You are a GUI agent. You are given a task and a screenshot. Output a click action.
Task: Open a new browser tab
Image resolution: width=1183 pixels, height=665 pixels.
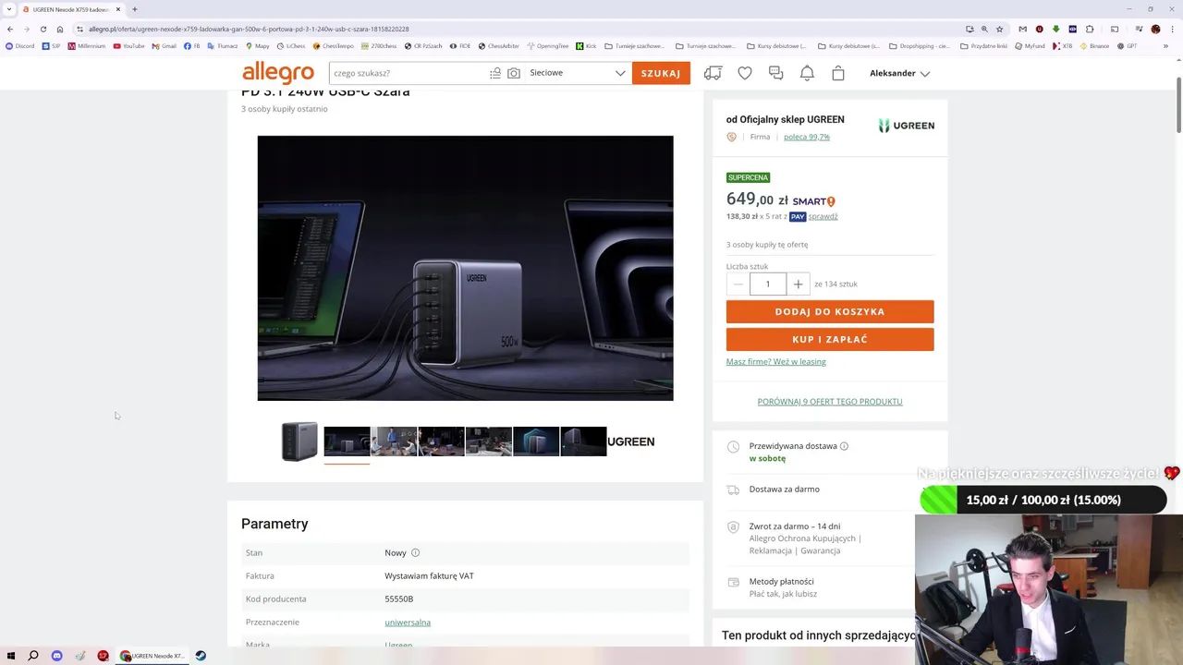tap(134, 9)
